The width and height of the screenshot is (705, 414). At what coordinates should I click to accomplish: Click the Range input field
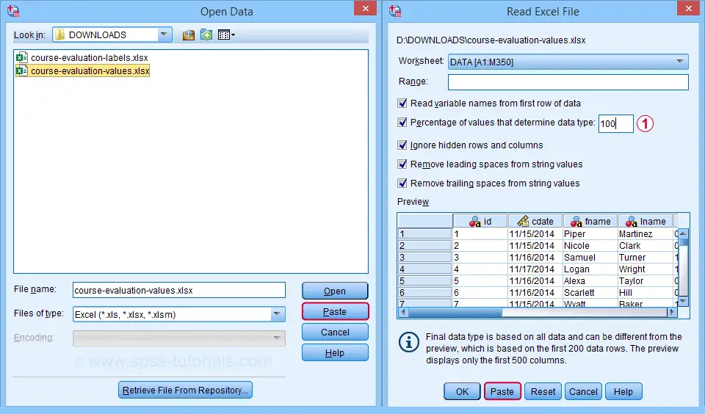click(x=568, y=81)
